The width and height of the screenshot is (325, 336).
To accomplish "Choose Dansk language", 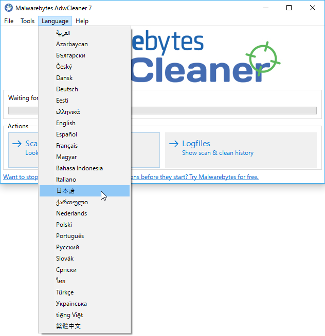I will point(85,78).
